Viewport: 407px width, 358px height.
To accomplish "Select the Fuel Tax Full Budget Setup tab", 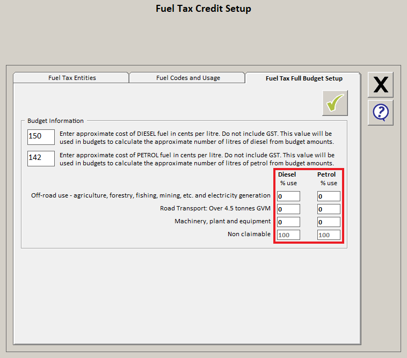I will (304, 78).
